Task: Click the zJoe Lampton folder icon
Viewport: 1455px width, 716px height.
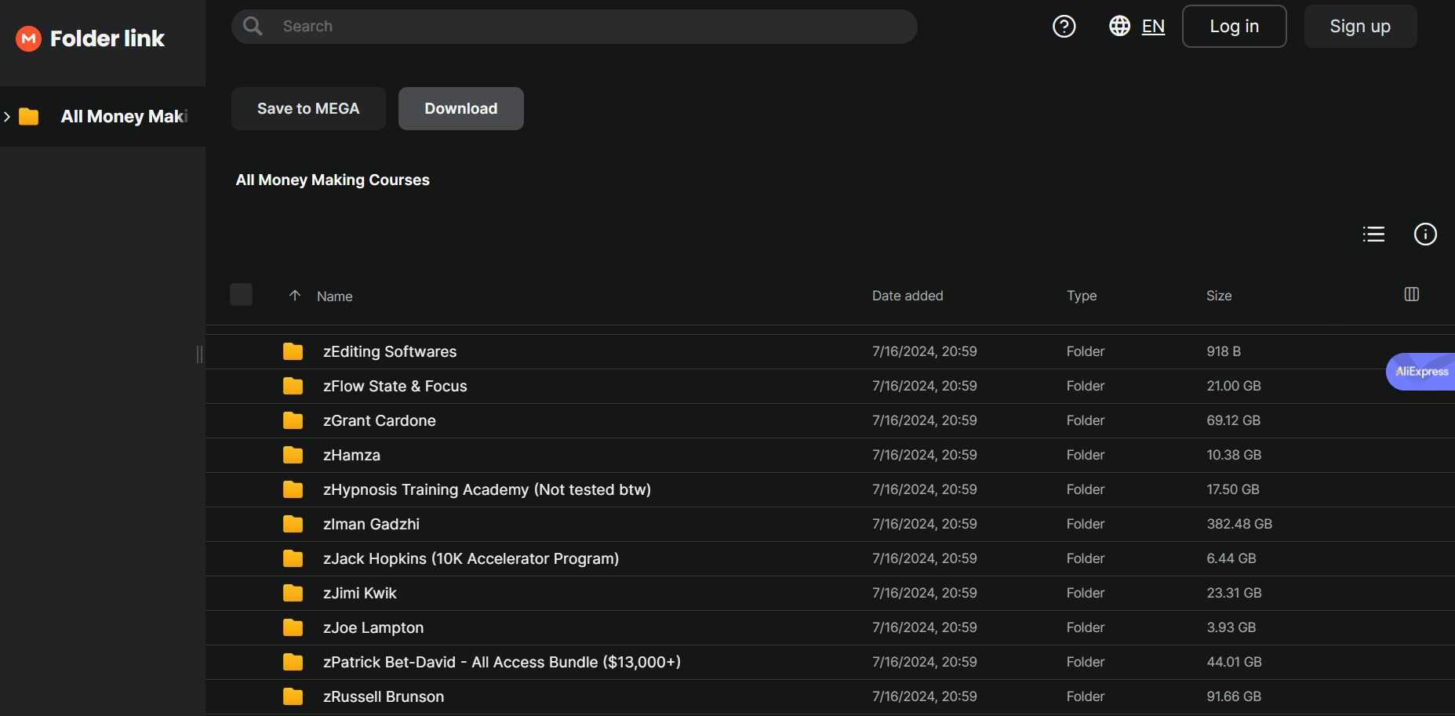Action: click(293, 627)
